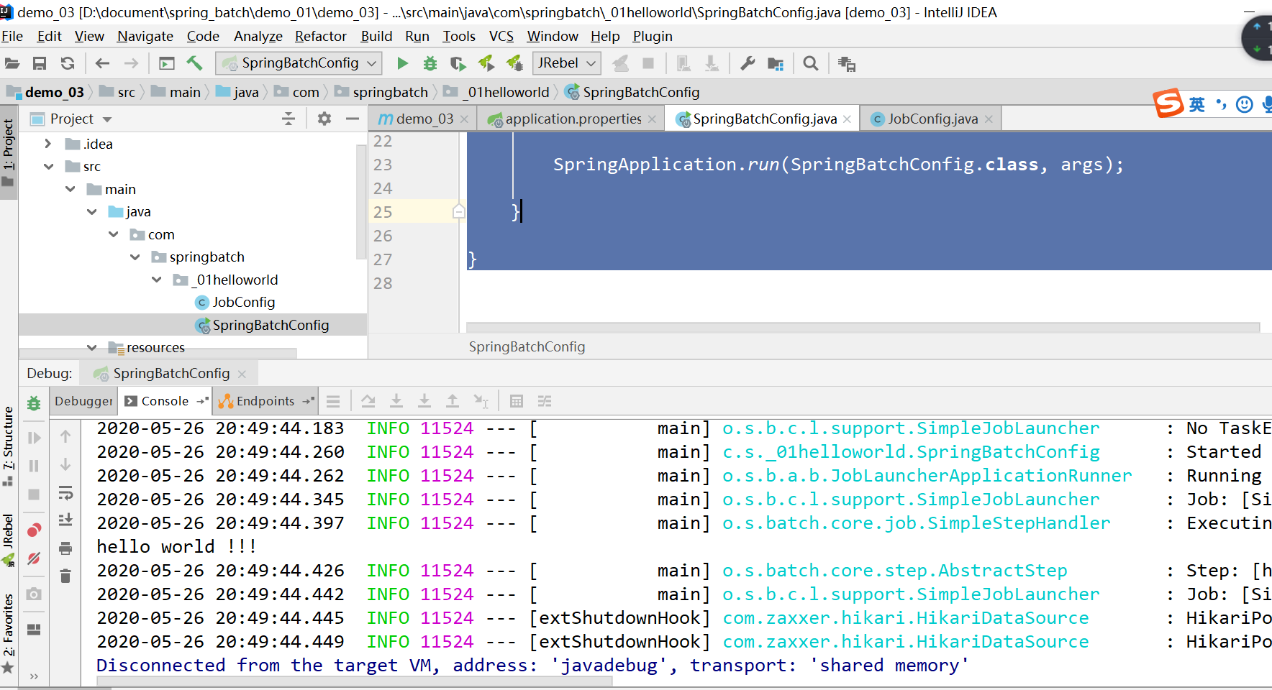The image size is (1272, 690).
Task: Print console output with the printer icon
Action: click(x=65, y=548)
